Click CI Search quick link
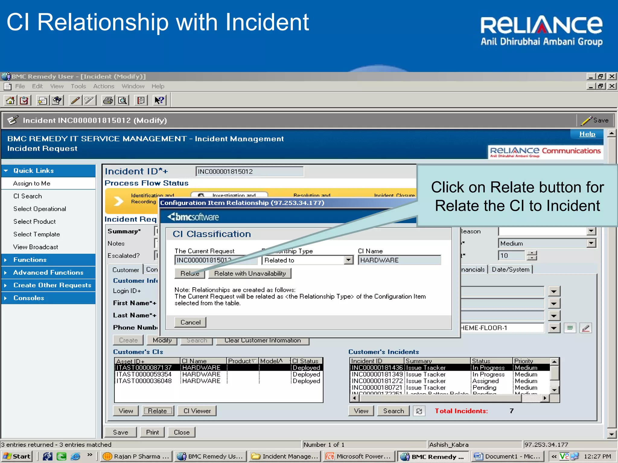 tap(27, 196)
